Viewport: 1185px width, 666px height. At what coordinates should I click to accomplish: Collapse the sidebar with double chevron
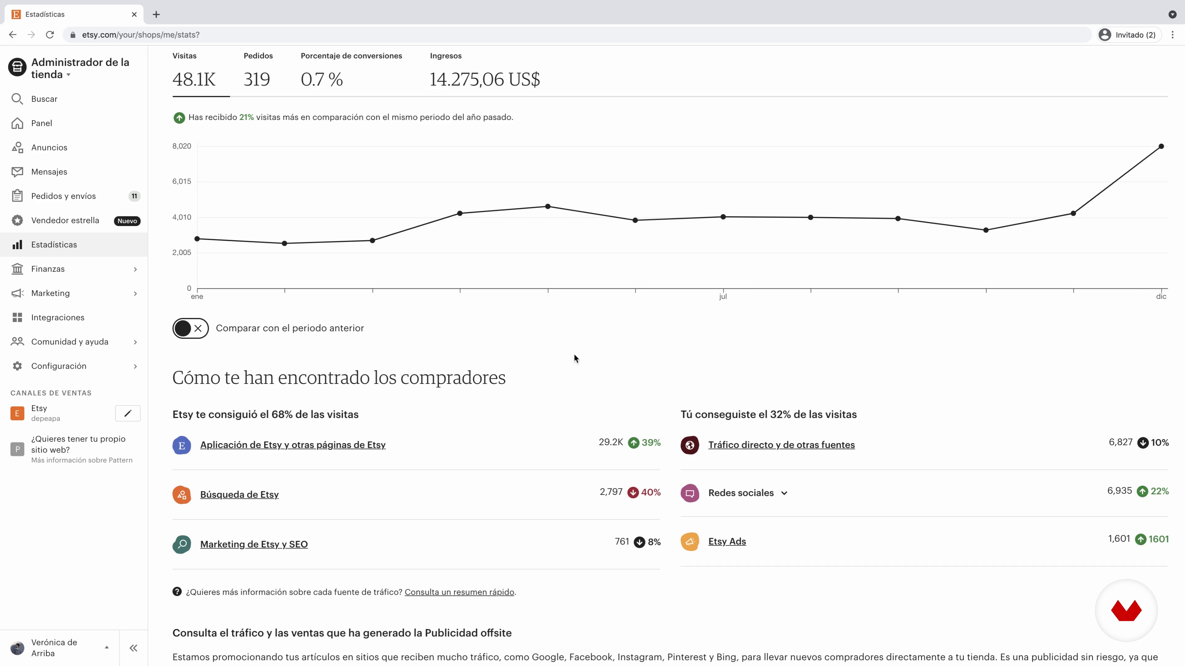[133, 648]
